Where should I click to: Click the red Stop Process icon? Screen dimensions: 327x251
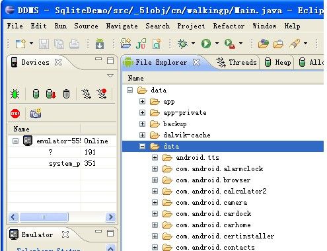click(x=15, y=114)
